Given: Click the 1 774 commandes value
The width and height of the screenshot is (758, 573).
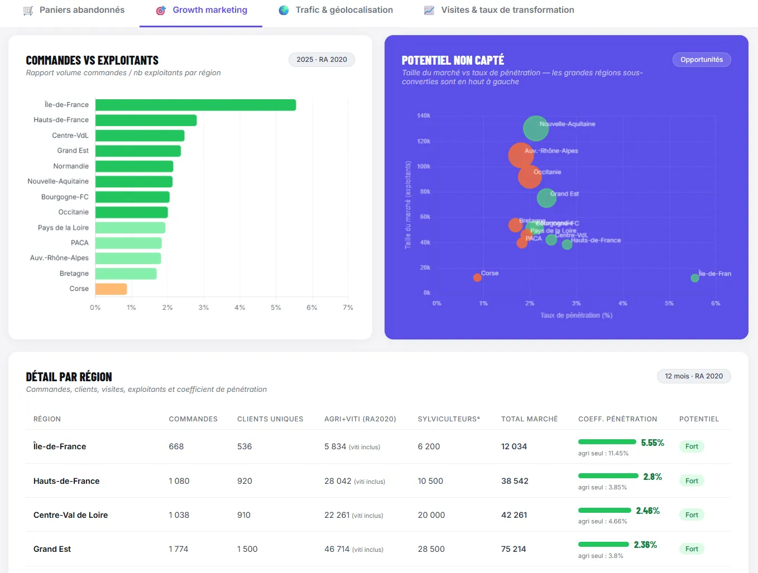Looking at the screenshot, I should tap(179, 549).
